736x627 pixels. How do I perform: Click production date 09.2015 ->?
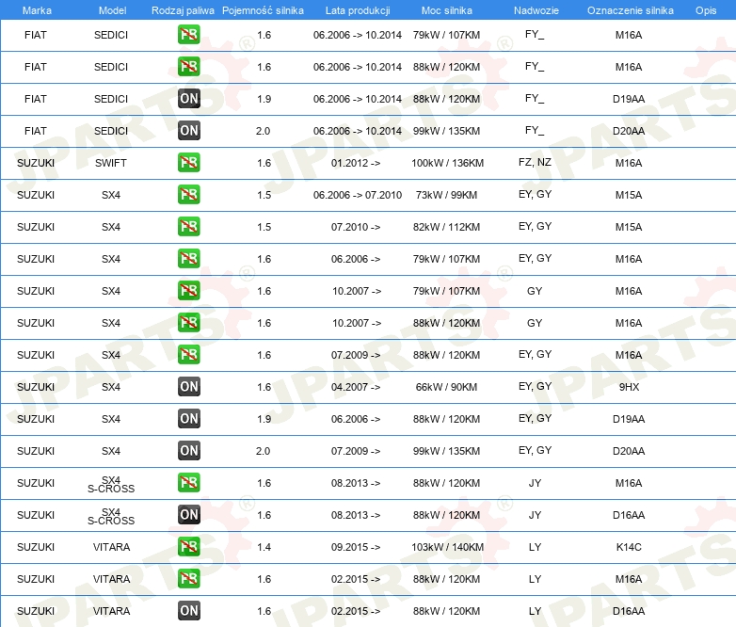(x=356, y=547)
